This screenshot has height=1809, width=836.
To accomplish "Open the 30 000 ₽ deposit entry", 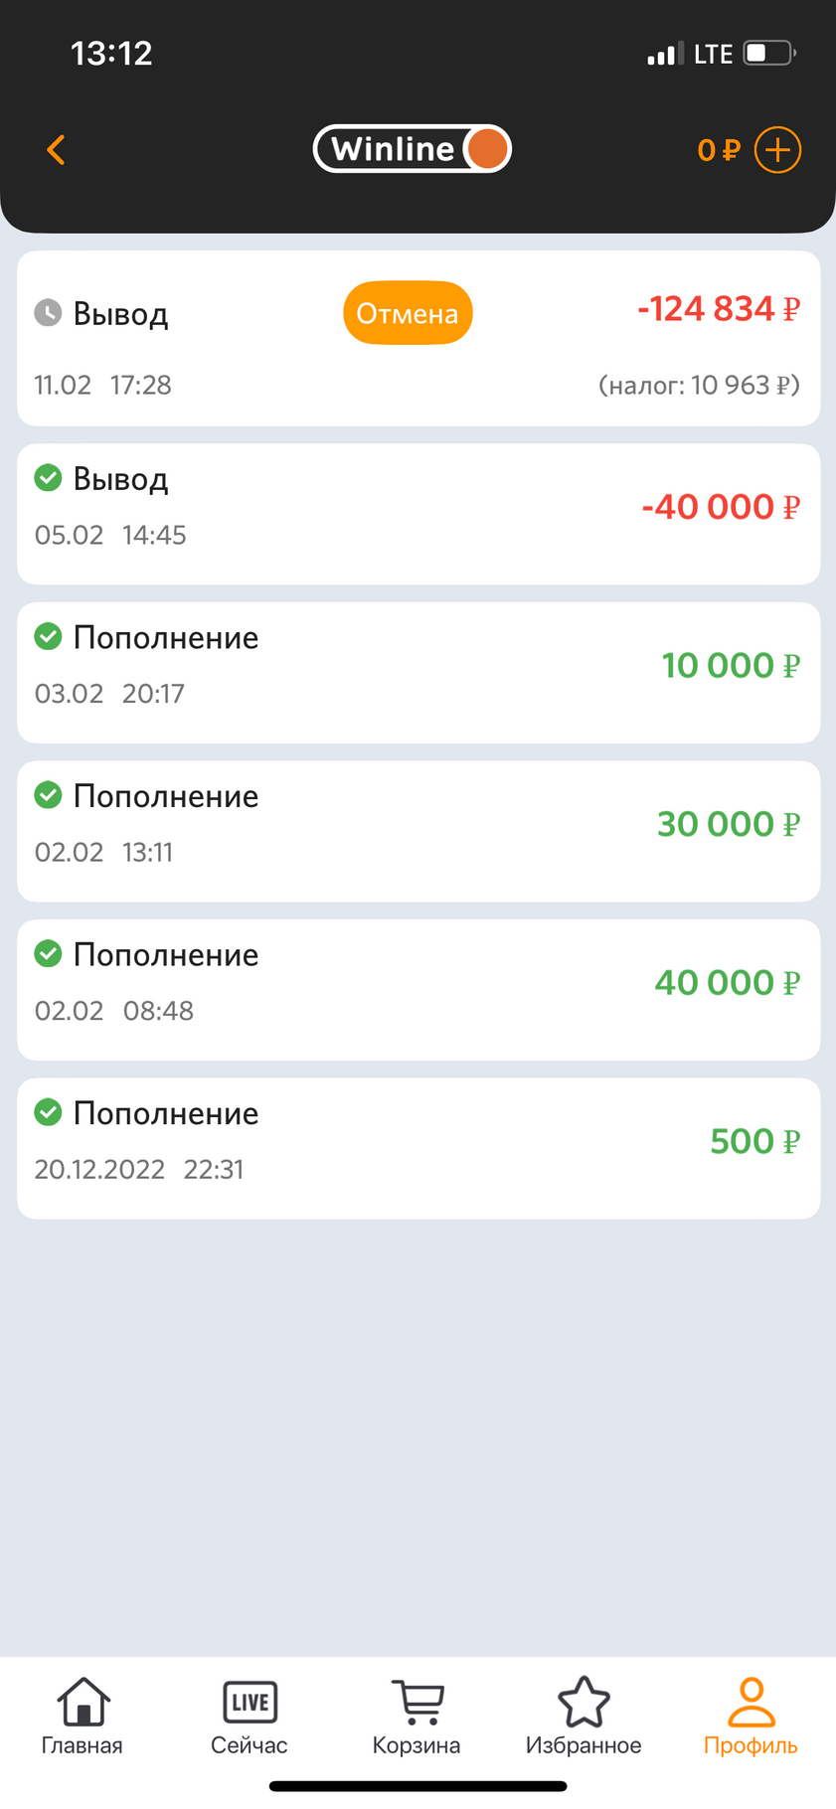I will [418, 832].
